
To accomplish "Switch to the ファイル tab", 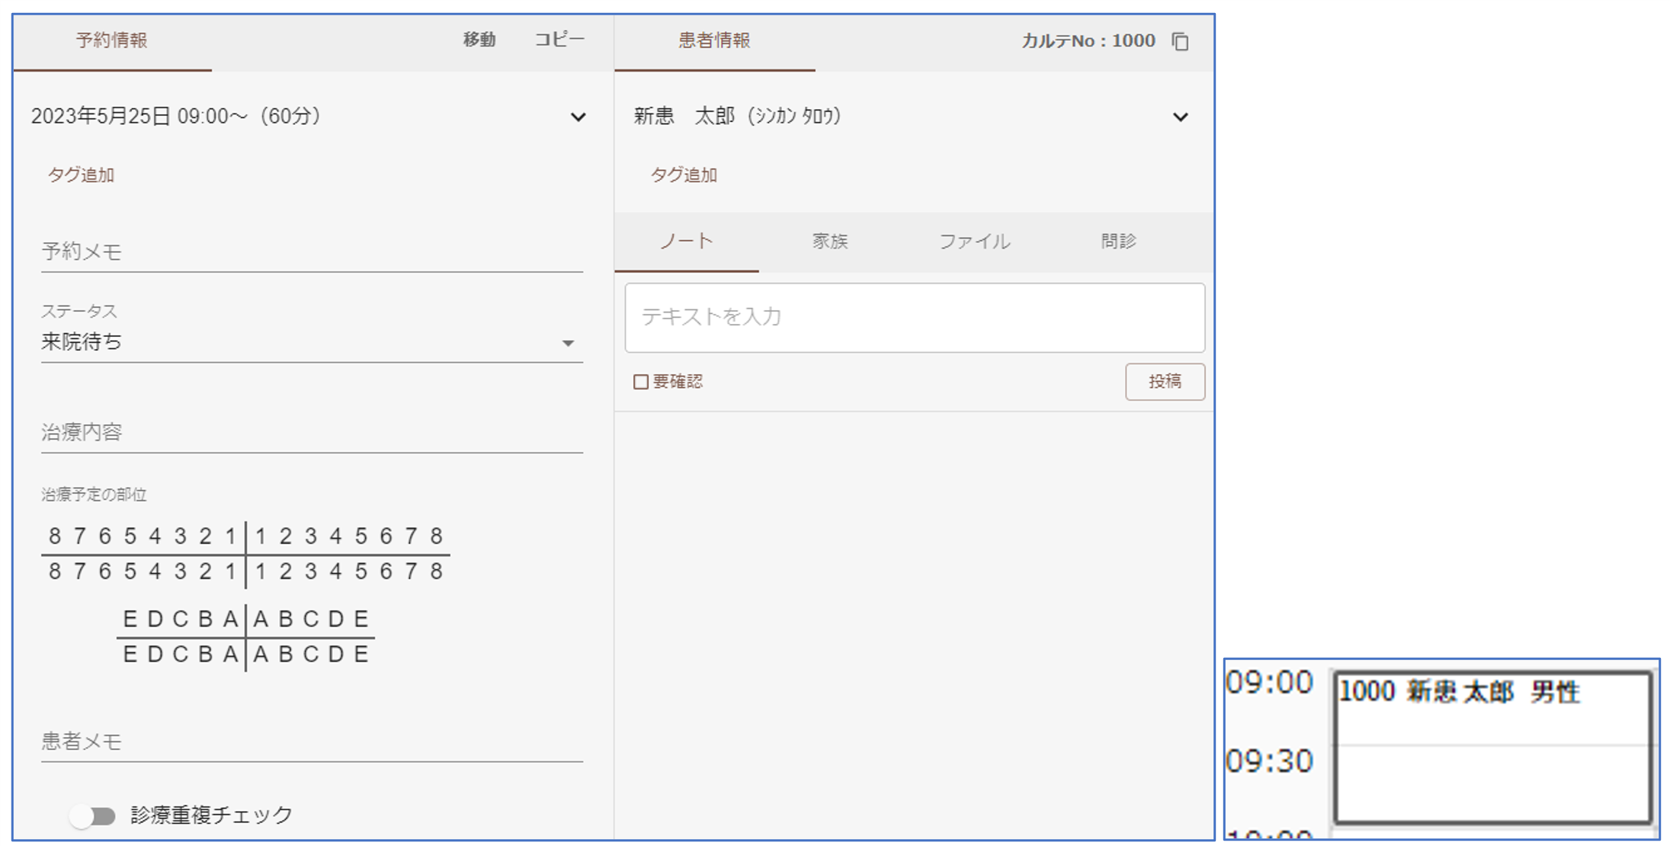I will click(974, 242).
